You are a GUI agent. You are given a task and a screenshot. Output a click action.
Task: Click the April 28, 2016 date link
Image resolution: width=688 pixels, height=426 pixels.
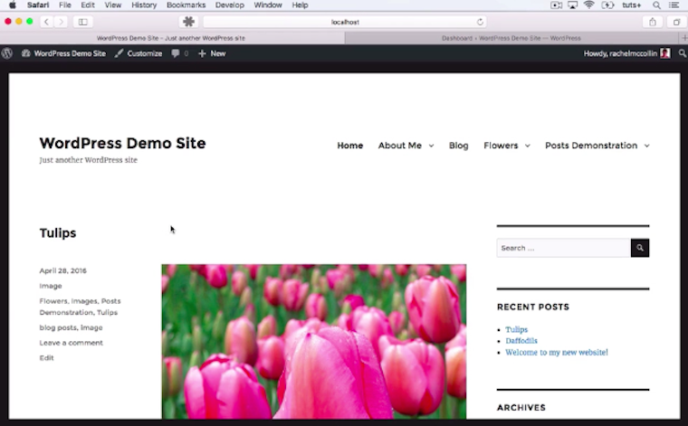point(62,270)
